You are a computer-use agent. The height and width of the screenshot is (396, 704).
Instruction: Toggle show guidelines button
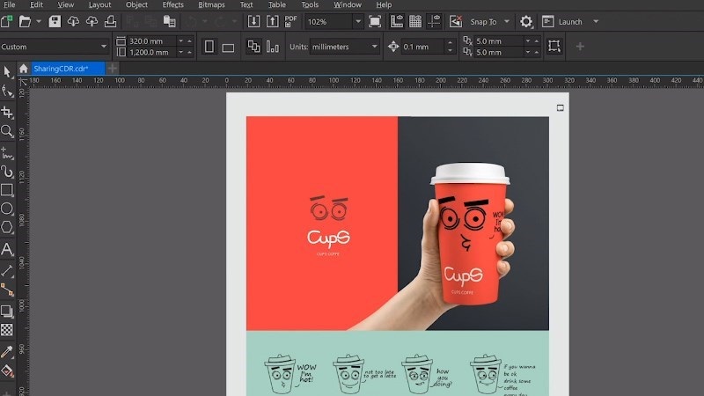pyautogui.click(x=434, y=21)
